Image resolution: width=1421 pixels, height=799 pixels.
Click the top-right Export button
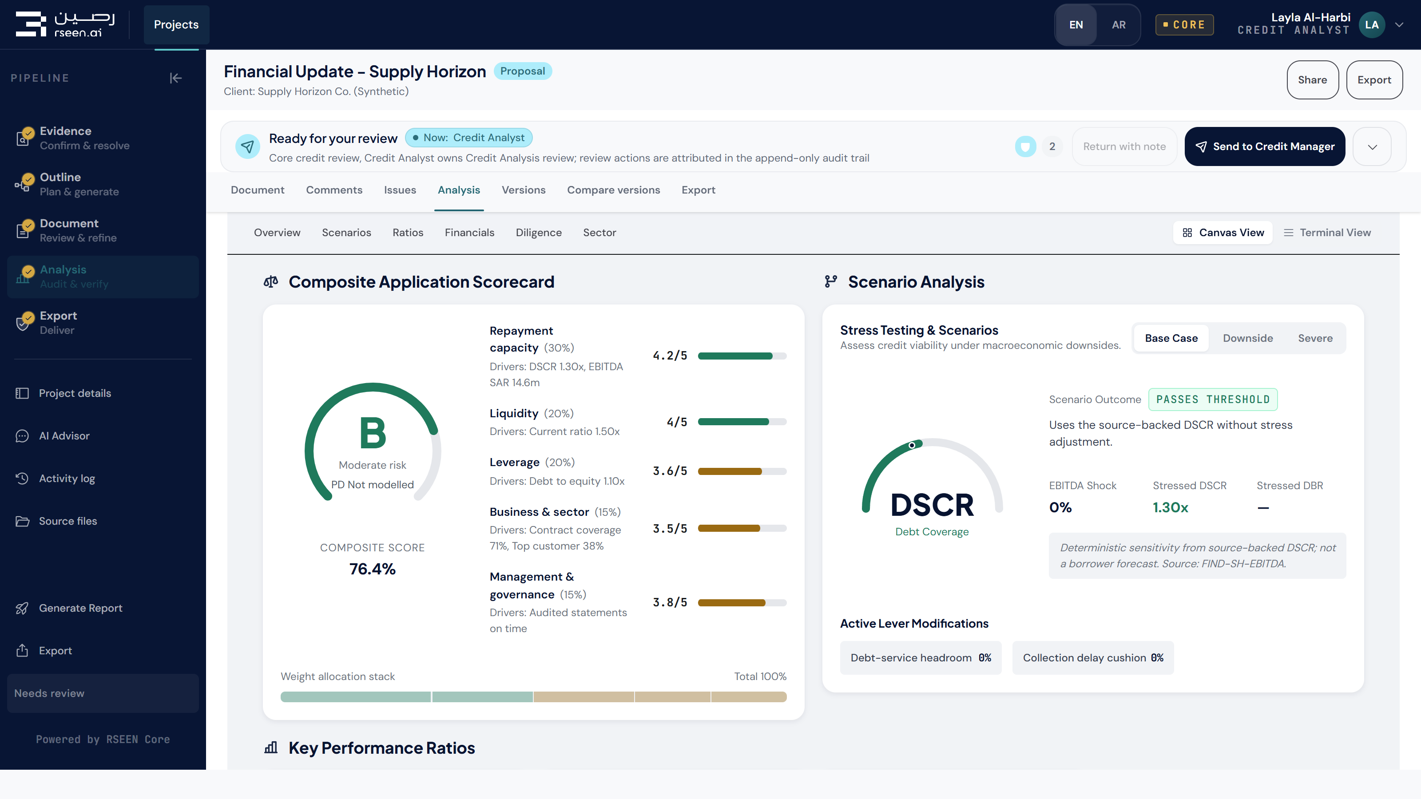[1374, 80]
